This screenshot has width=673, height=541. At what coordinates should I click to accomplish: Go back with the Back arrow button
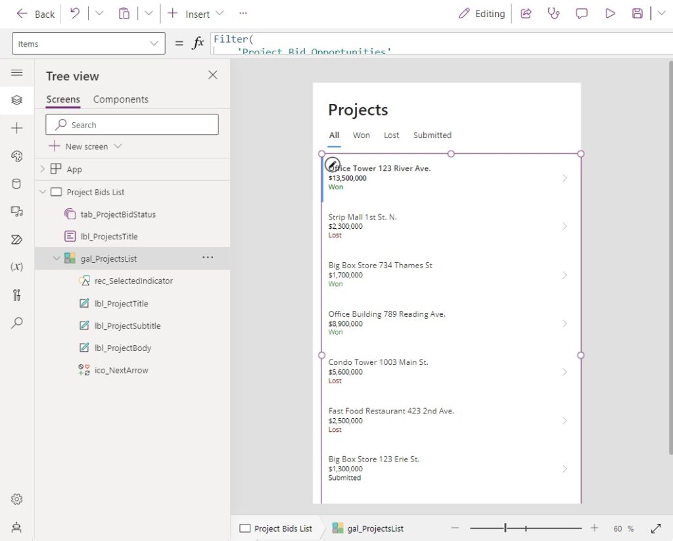35,14
